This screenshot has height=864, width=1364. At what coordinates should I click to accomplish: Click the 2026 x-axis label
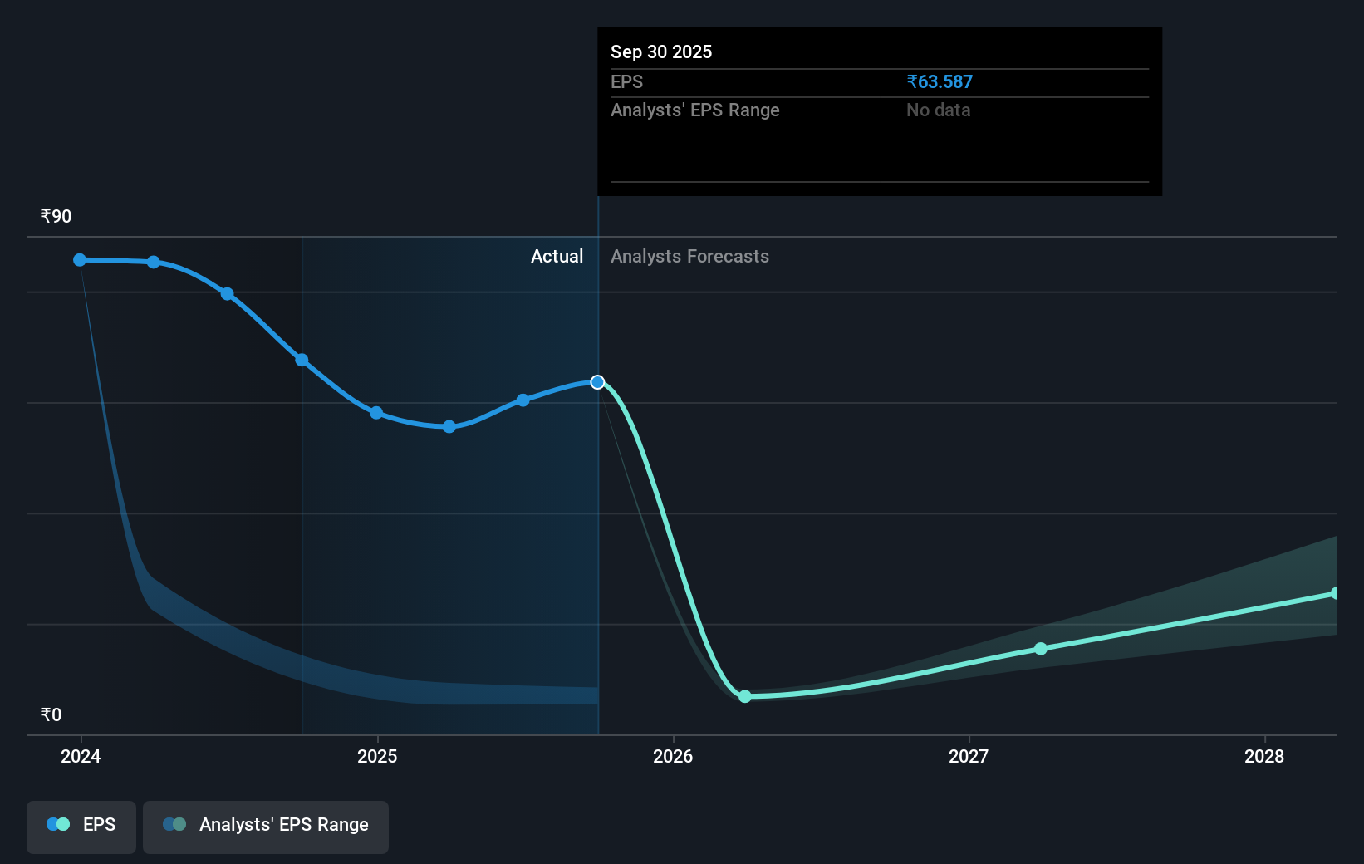(673, 756)
